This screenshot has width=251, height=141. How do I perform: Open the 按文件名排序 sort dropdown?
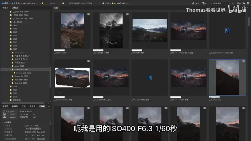[220, 3]
